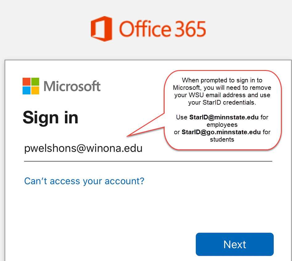
Task: Click the word students in the callout
Action: point(222,139)
